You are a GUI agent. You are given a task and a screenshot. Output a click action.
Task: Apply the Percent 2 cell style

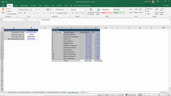click(107, 10)
